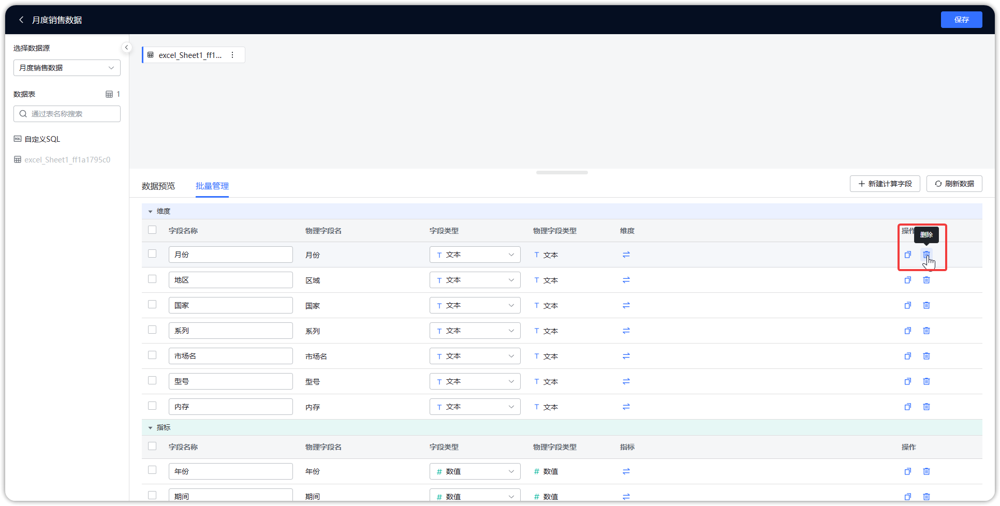Delete the 地区 field
The width and height of the screenshot is (1000, 506).
coord(927,280)
